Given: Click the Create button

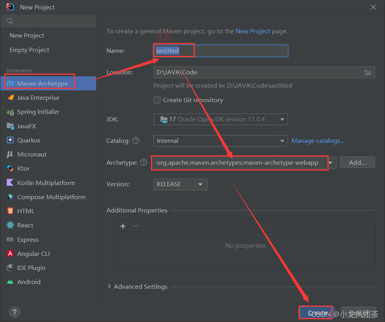Looking at the screenshot, I should 317,313.
